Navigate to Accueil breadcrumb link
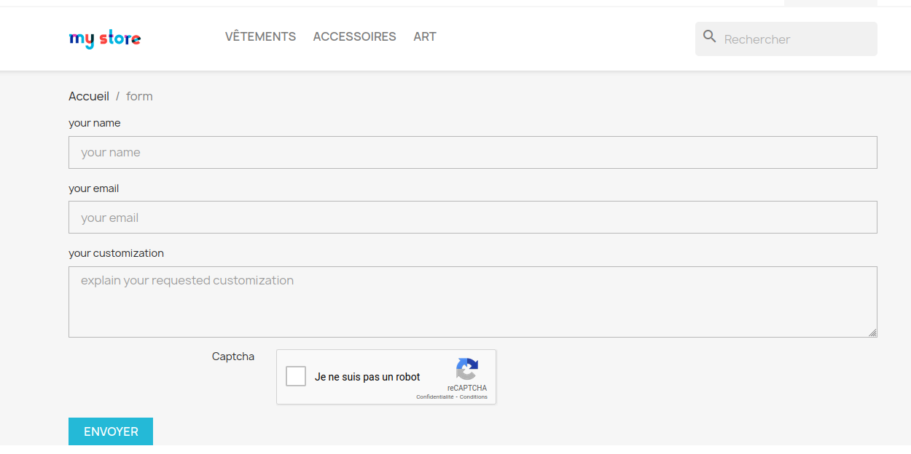This screenshot has height=454, width=911. click(x=89, y=96)
